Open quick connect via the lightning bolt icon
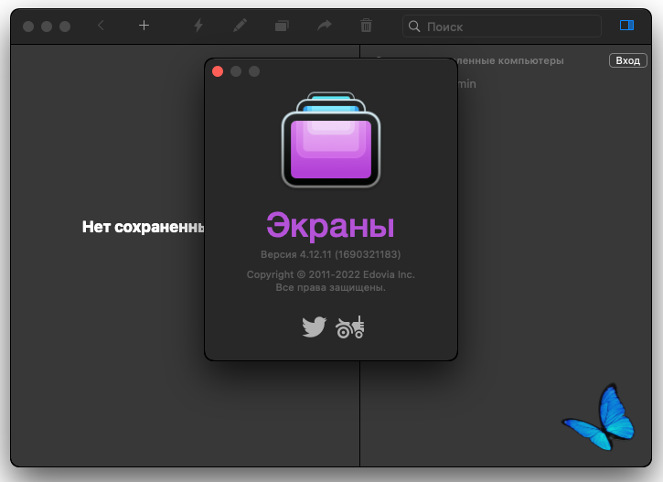Image resolution: width=663 pixels, height=482 pixels. click(198, 26)
